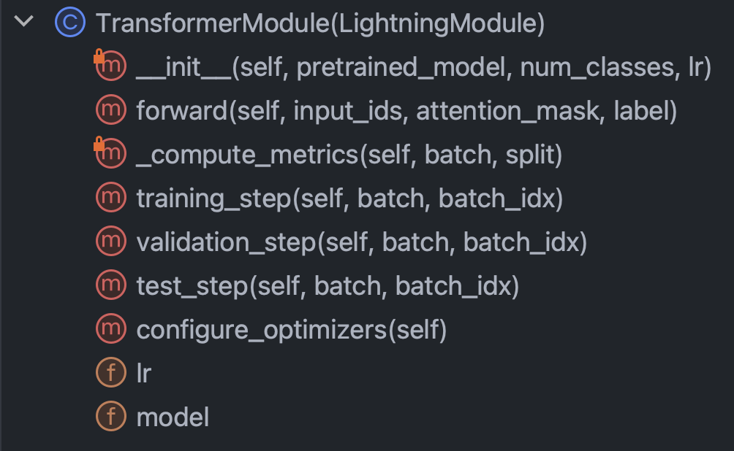Click the method icon beside forward
This screenshot has height=451, width=734.
click(x=110, y=110)
